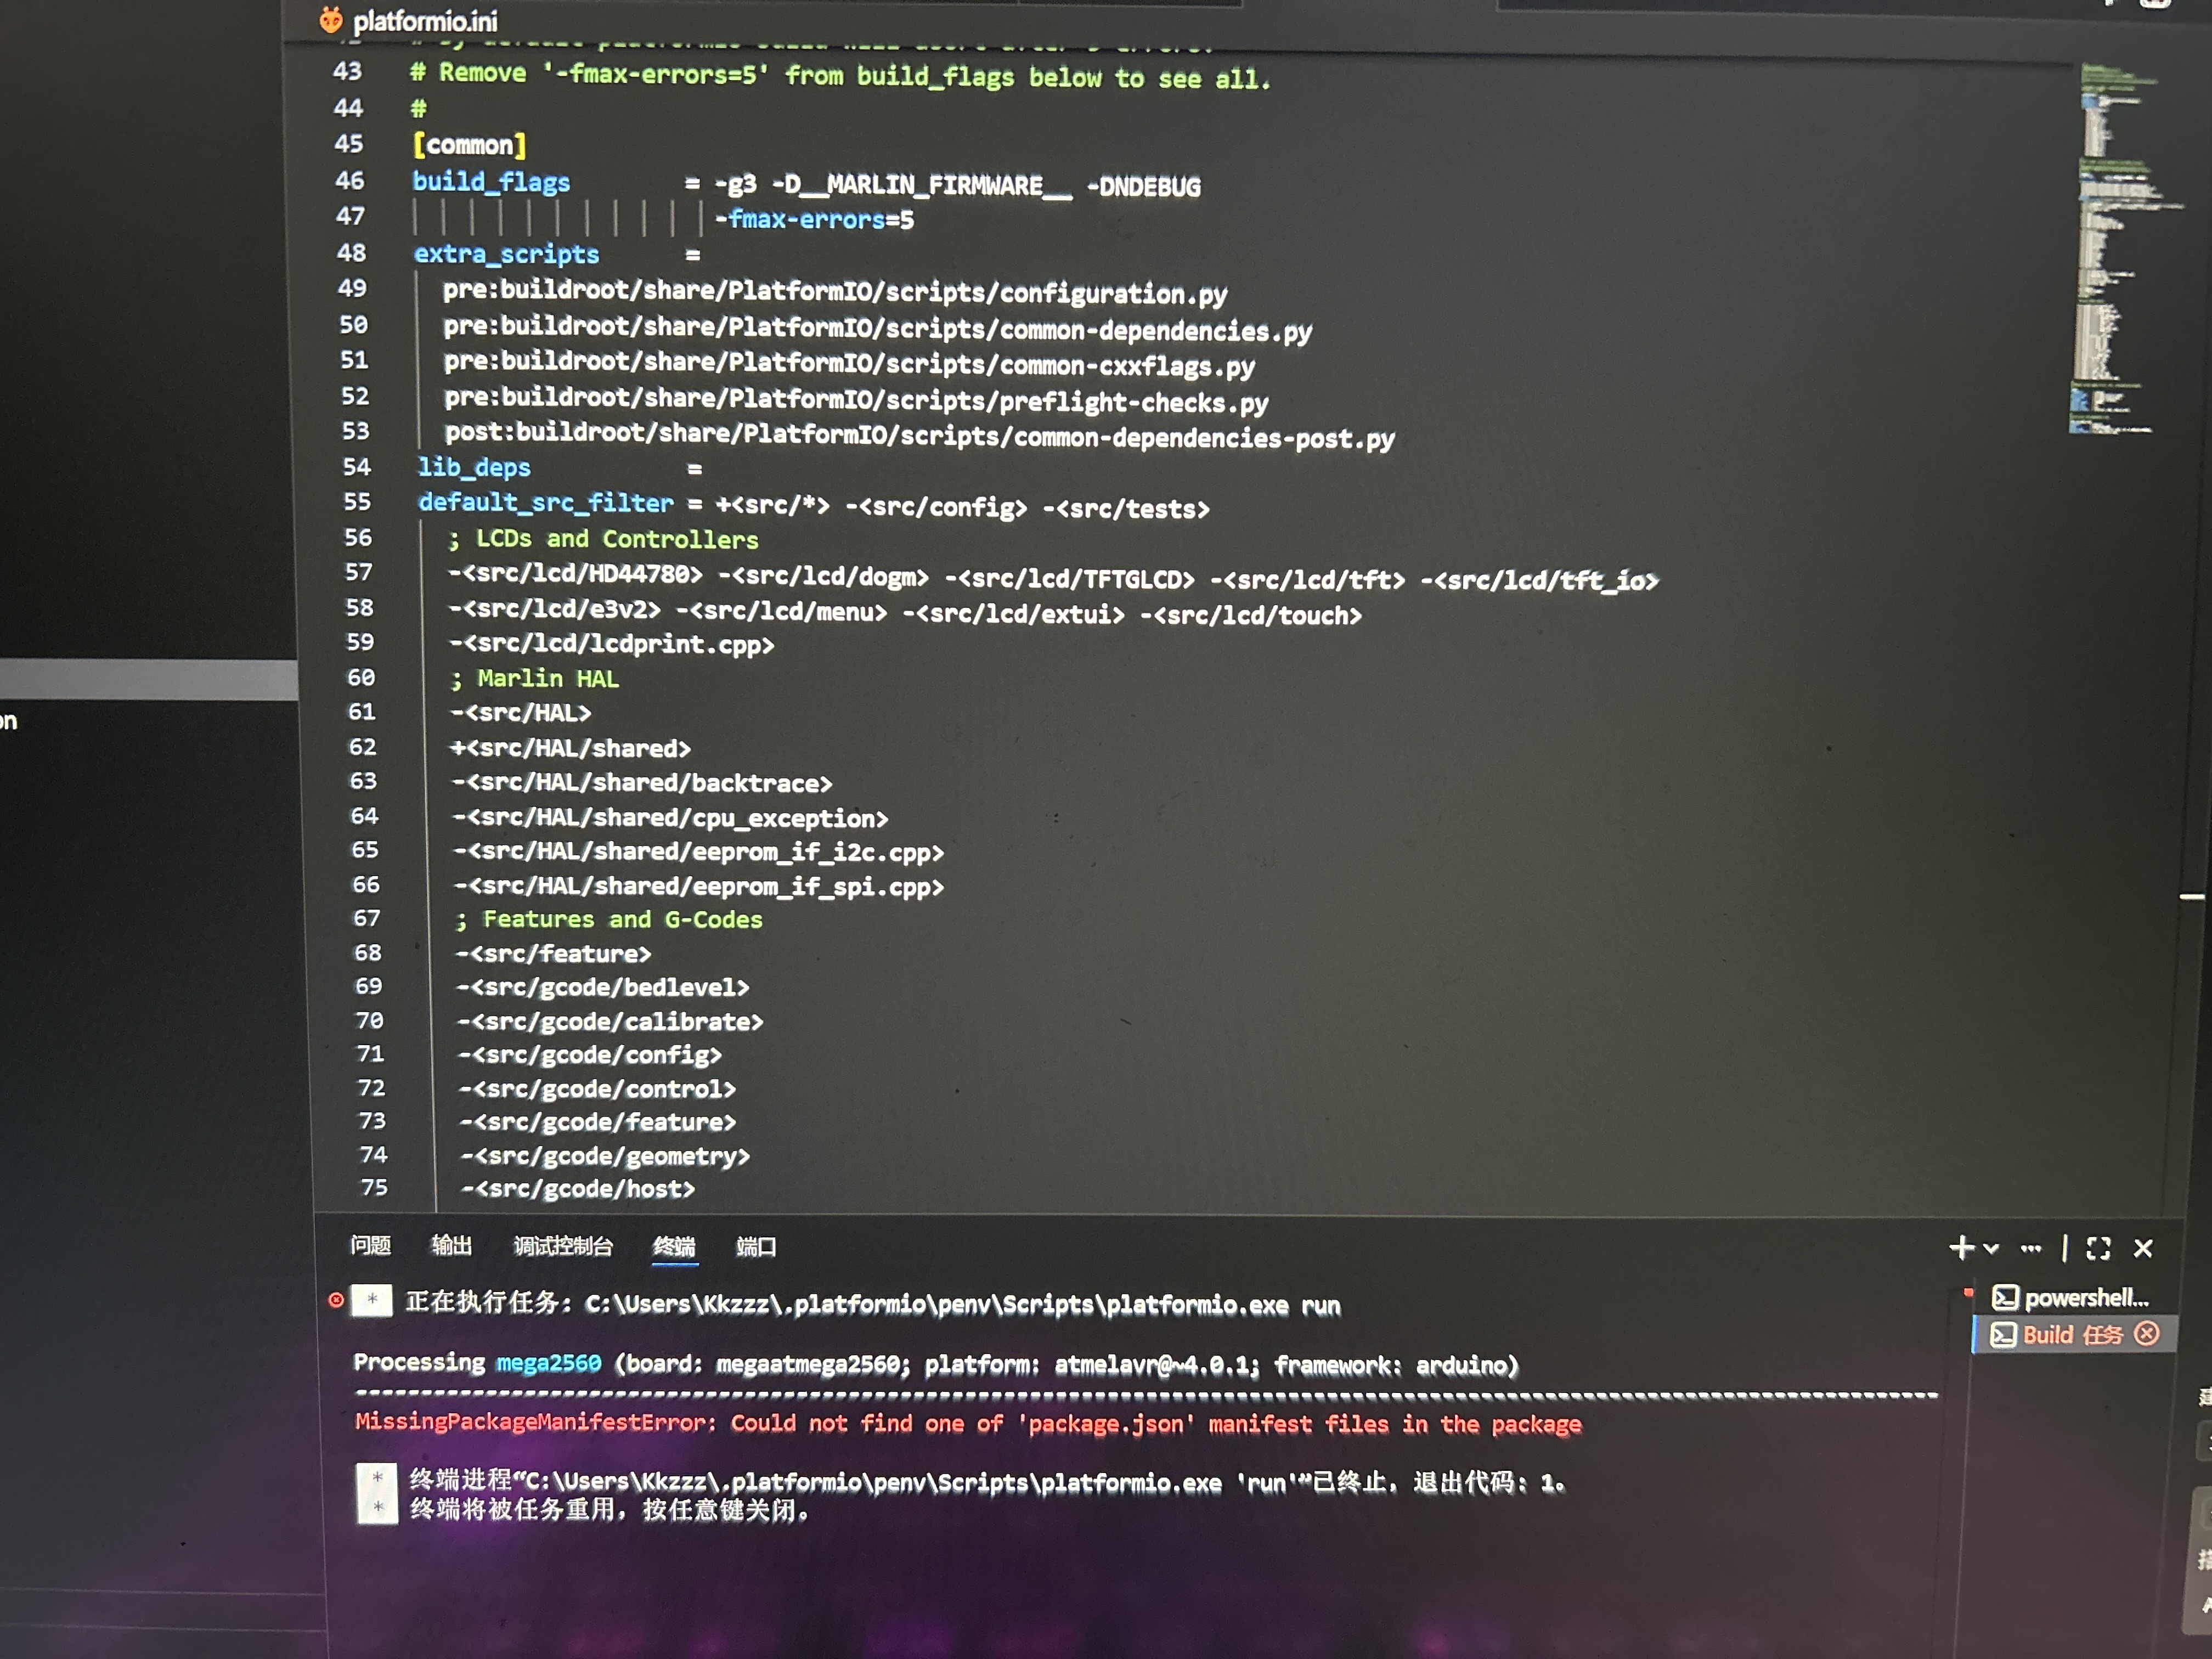Open the terminal launch profile dropdown chevron
Image resolution: width=2212 pixels, height=1659 pixels.
click(1991, 1248)
